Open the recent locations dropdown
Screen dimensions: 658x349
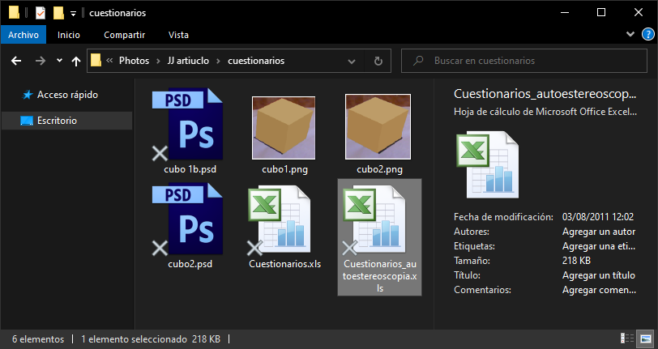[59, 61]
